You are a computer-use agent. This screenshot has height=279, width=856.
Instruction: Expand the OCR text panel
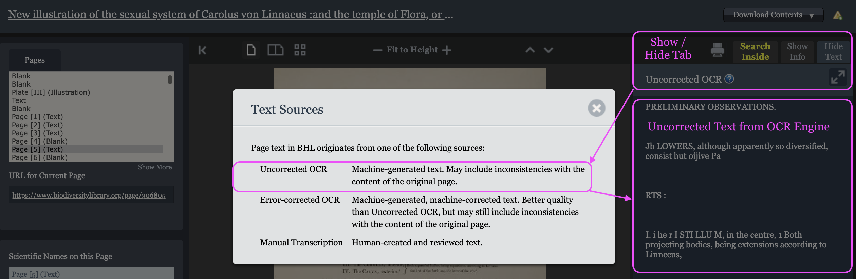click(838, 77)
